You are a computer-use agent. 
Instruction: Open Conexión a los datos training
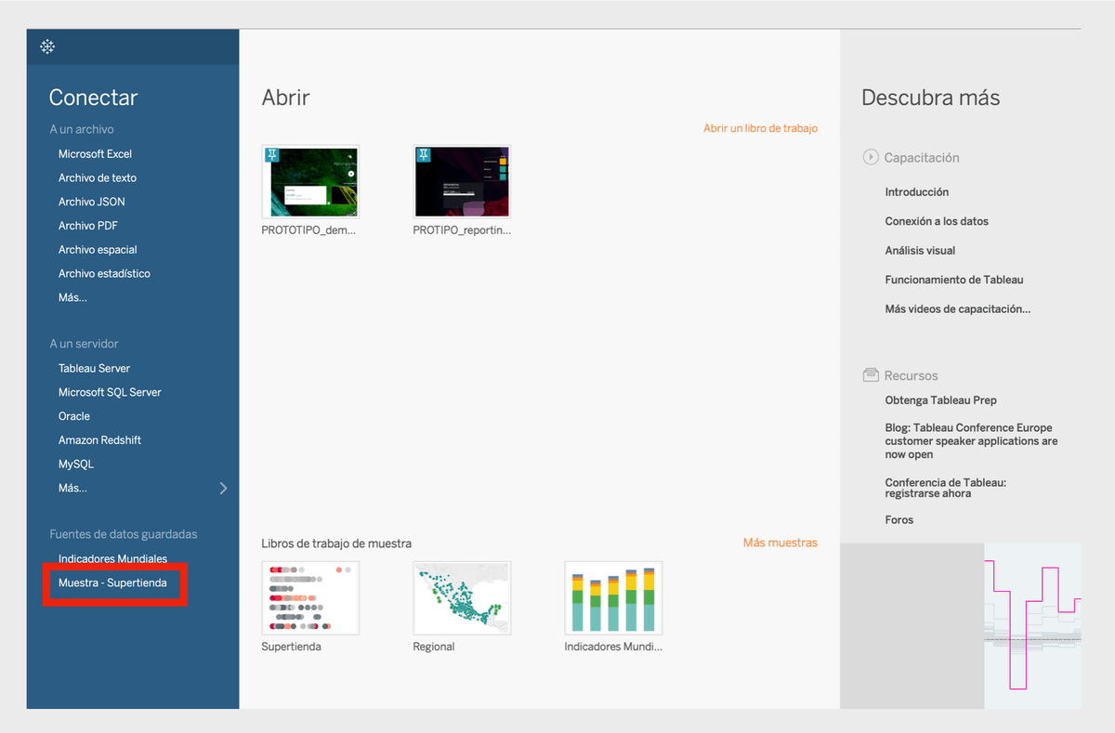coord(937,222)
